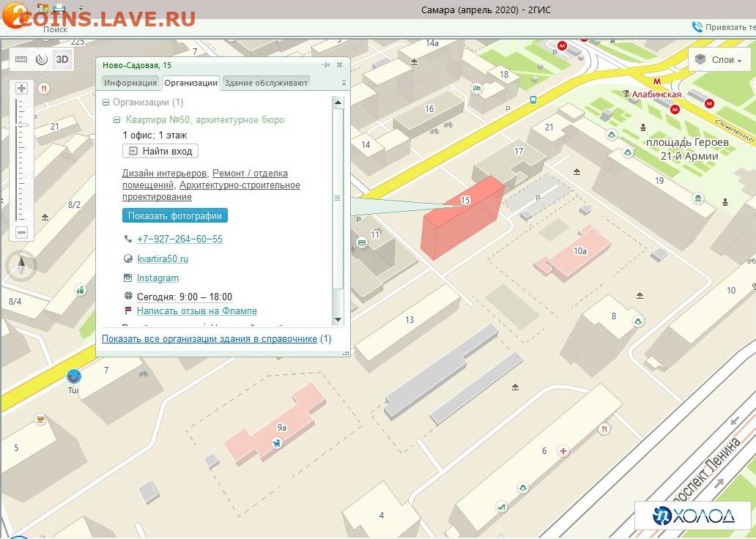756x539 pixels.
Task: Click the compass to reset map rotation
Action: (x=21, y=264)
